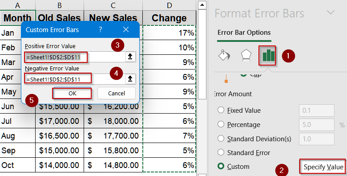Click the scroll up arrow of the sheet
347x176 pixels.
pos(202,5)
